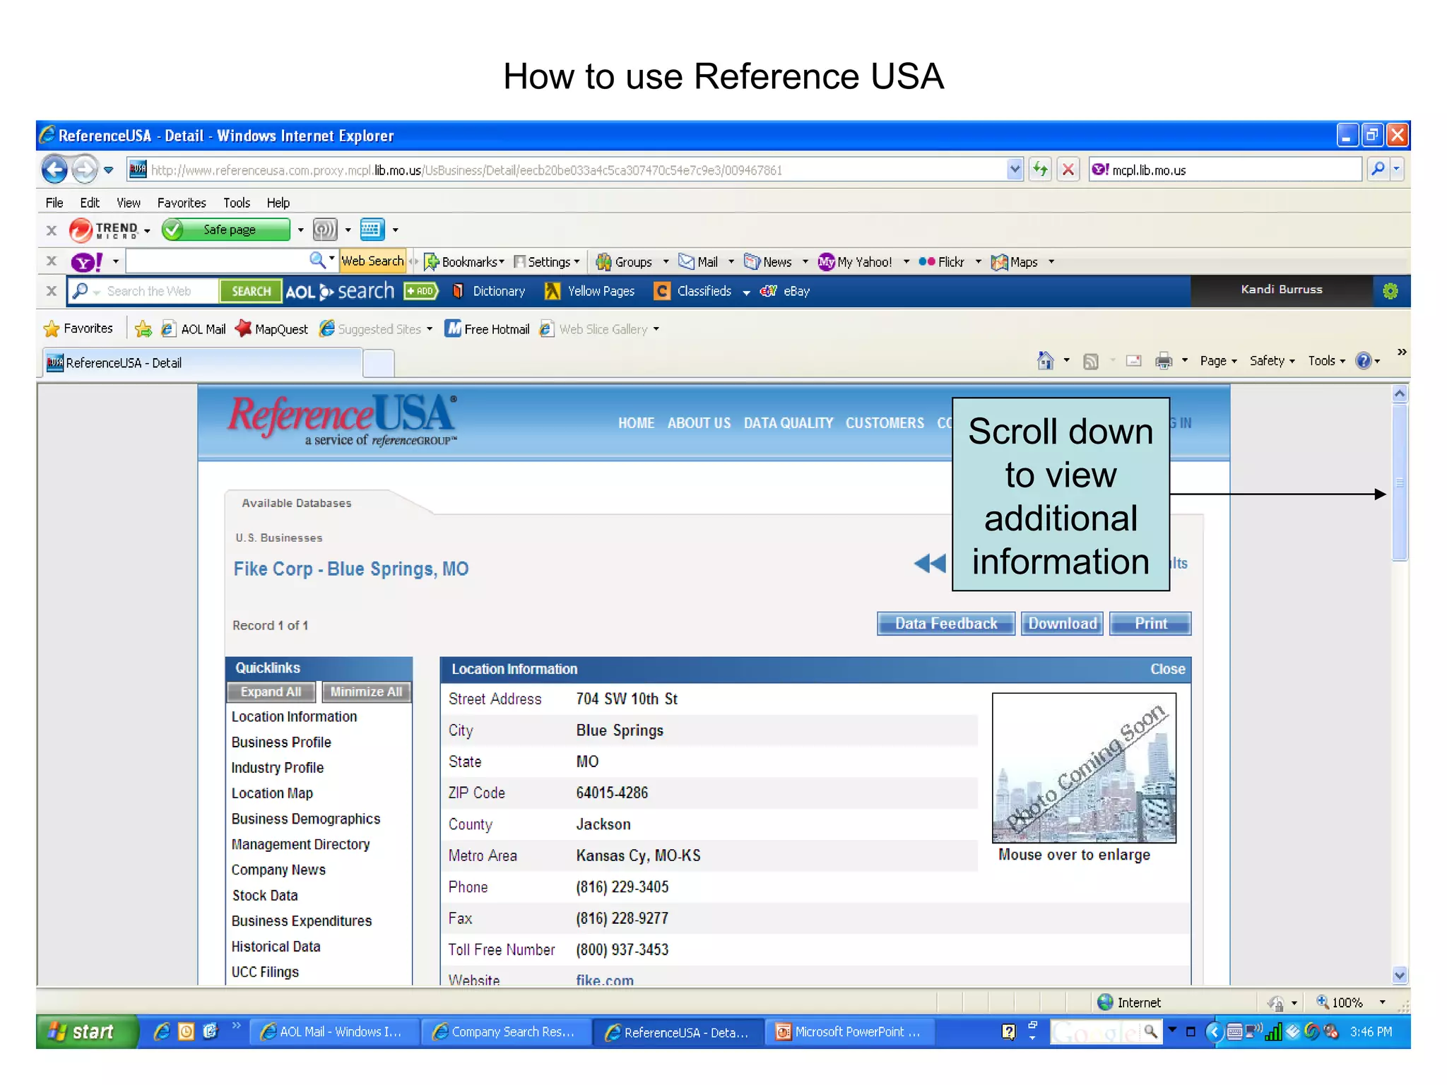Go to Management Directory quicklink
Viewport: 1447px width, 1085px height.
(x=300, y=845)
